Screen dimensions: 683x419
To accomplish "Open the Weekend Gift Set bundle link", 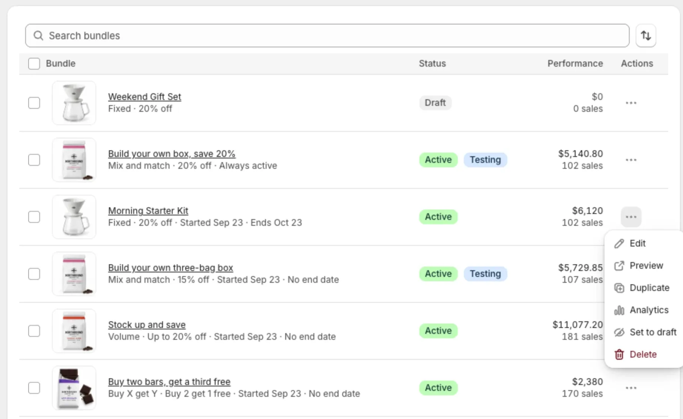I will [144, 97].
